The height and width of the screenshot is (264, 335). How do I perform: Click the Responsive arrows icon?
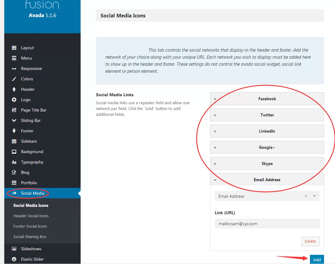pyautogui.click(x=14, y=69)
